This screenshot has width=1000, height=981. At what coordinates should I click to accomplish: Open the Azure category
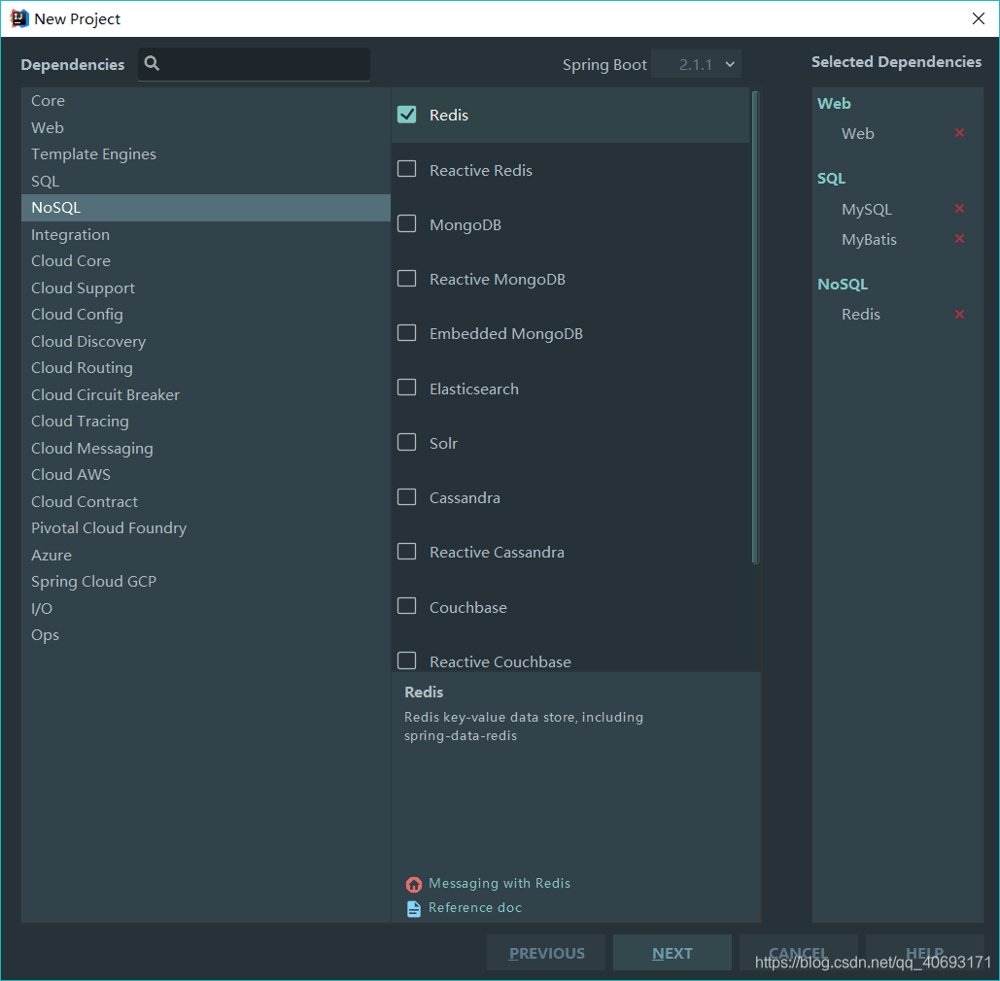205,556
